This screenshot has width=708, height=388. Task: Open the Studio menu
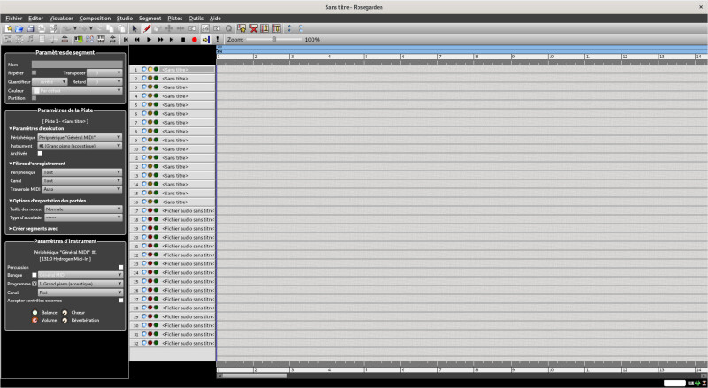[x=125, y=18]
